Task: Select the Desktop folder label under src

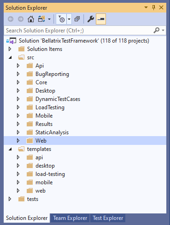Action: 45,91
